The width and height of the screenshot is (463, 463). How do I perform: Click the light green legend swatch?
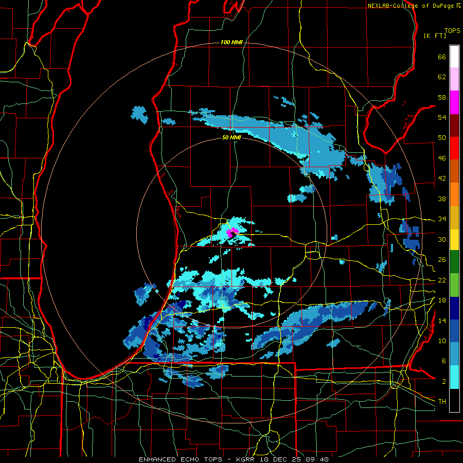tap(454, 285)
